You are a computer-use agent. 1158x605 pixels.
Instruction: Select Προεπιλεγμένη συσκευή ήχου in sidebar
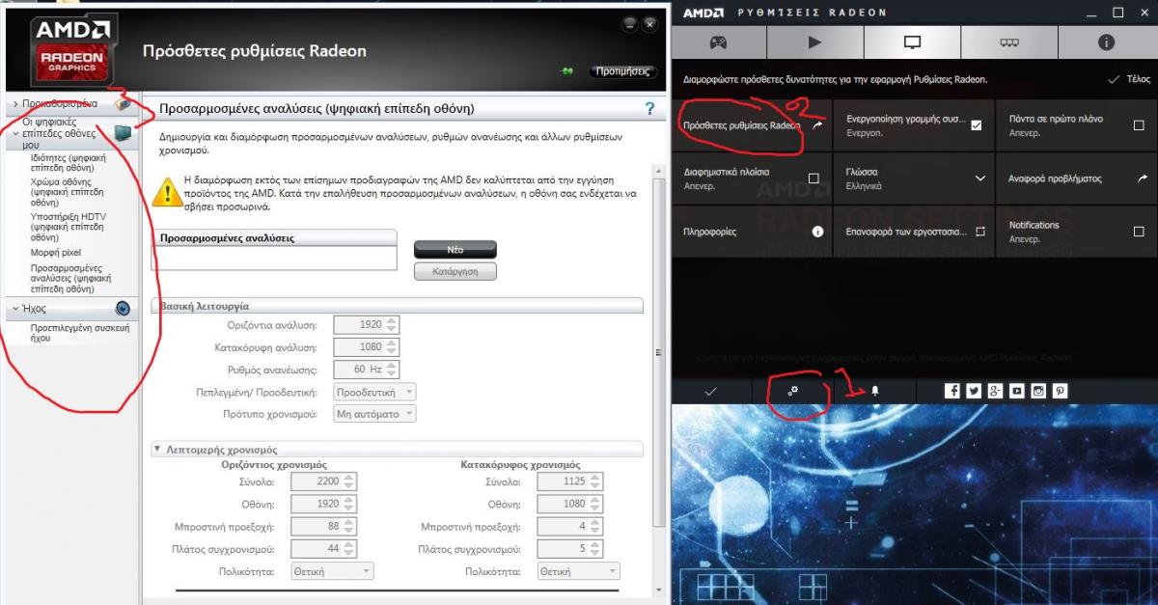click(x=79, y=333)
